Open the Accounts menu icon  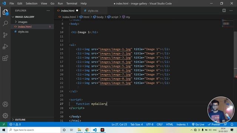[5, 104]
